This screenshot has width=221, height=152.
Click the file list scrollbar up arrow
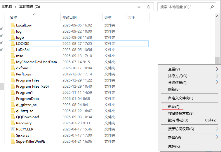[x=217, y=16]
